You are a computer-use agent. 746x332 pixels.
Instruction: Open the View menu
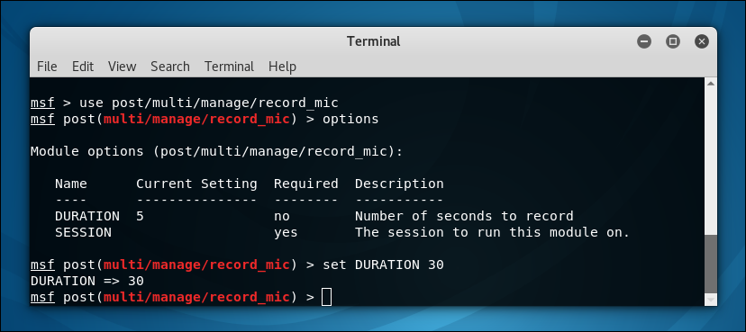click(122, 67)
